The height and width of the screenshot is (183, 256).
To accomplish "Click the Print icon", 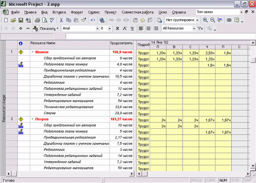I will (x=38, y=20).
